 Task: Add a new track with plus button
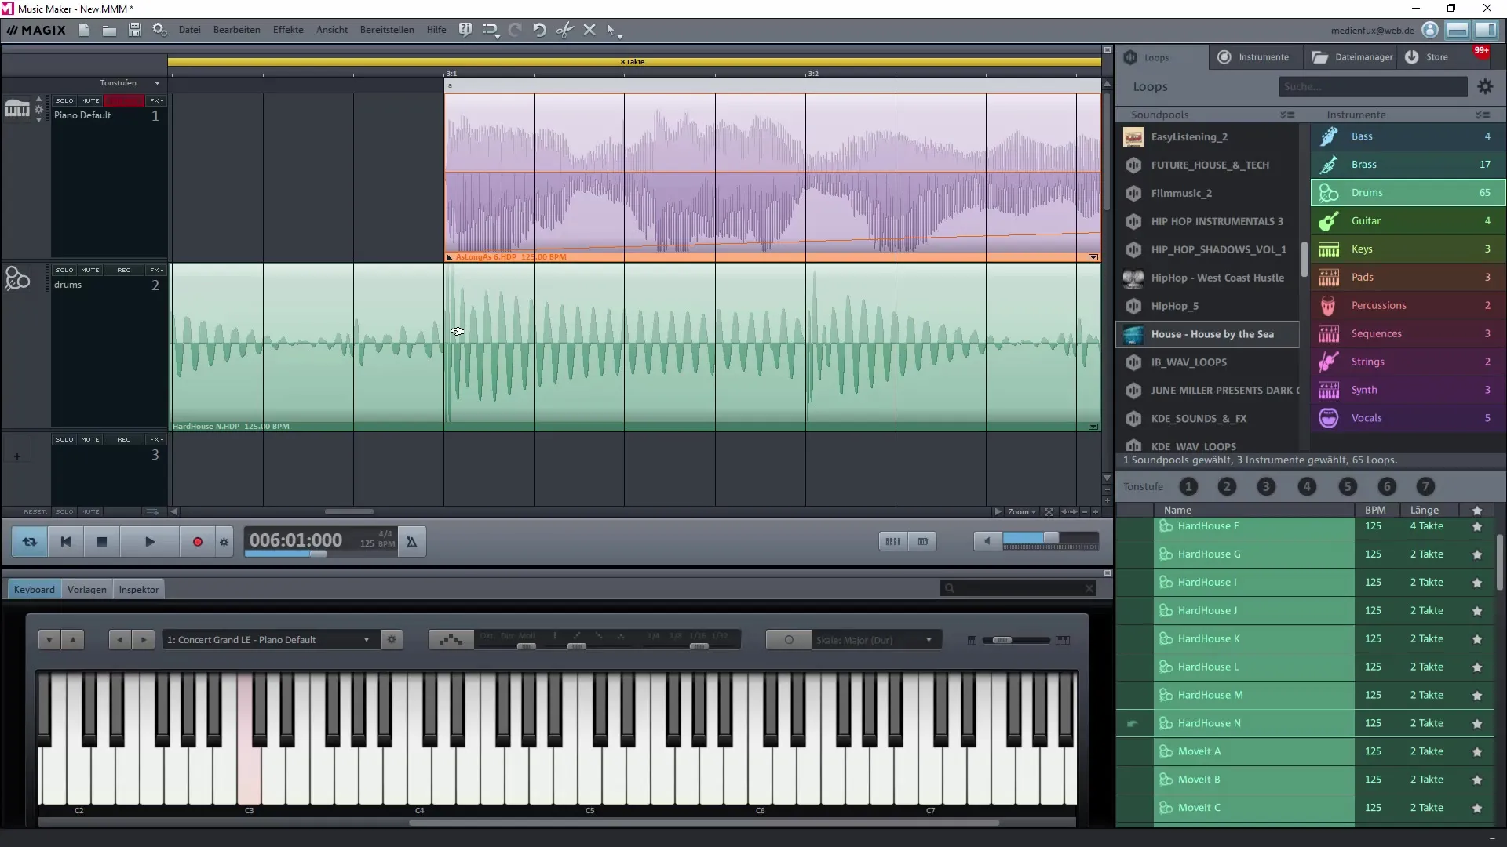tap(16, 456)
